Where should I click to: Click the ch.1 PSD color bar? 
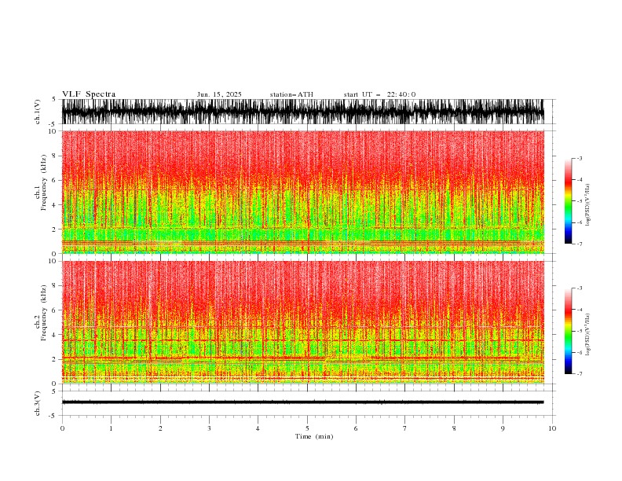569,201
